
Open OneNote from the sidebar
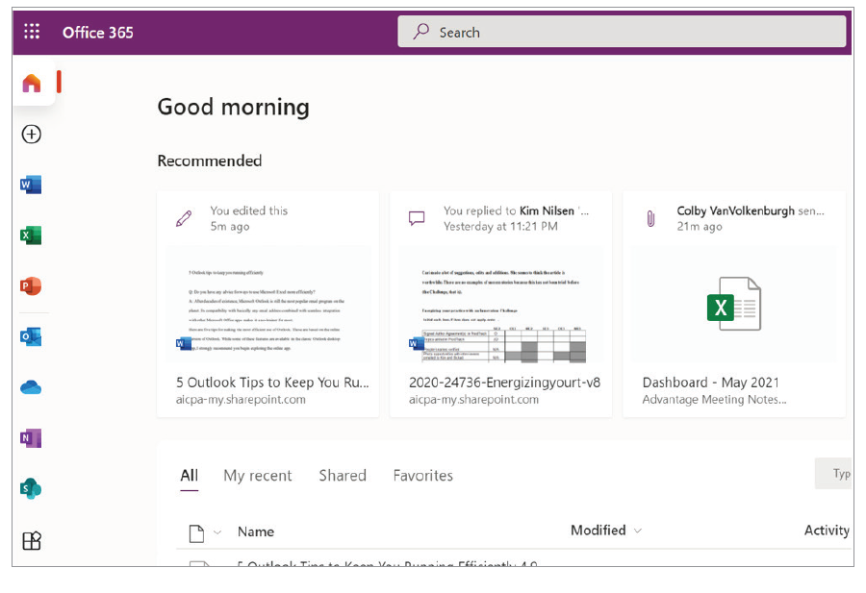pos(31,438)
